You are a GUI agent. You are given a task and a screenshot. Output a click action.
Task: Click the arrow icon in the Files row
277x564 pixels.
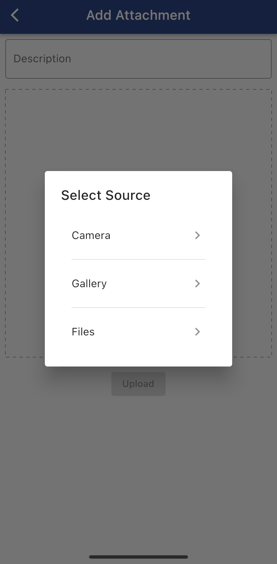tap(197, 332)
